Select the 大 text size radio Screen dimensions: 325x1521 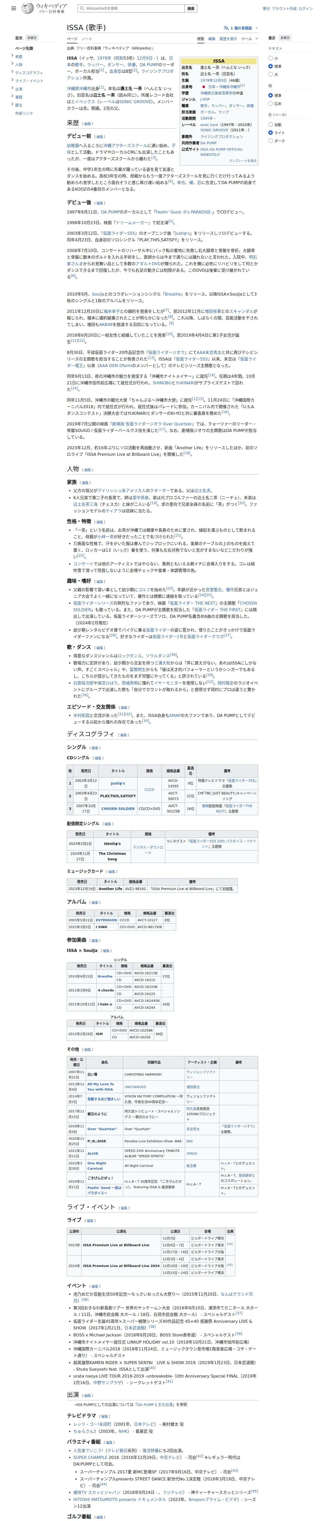(x=271, y=74)
